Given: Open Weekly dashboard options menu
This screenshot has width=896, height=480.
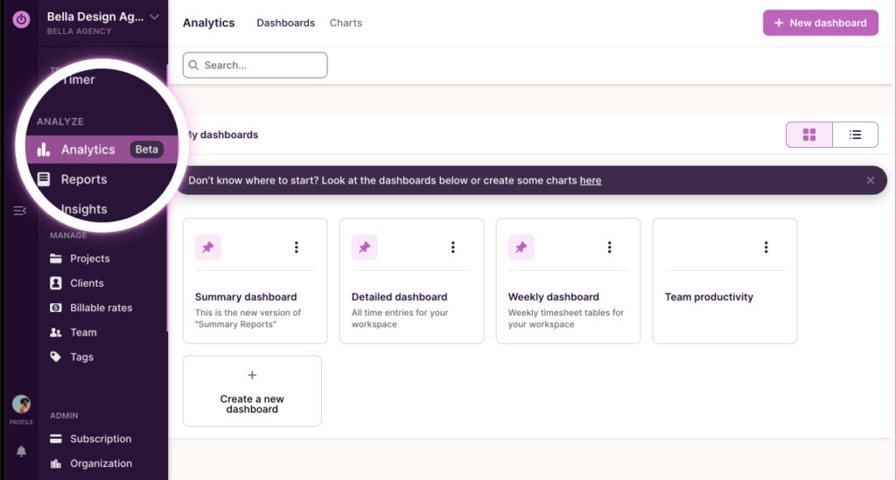Looking at the screenshot, I should pos(609,247).
